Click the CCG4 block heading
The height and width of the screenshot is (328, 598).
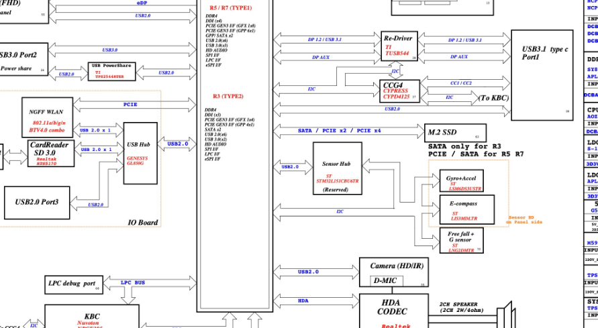pos(393,85)
